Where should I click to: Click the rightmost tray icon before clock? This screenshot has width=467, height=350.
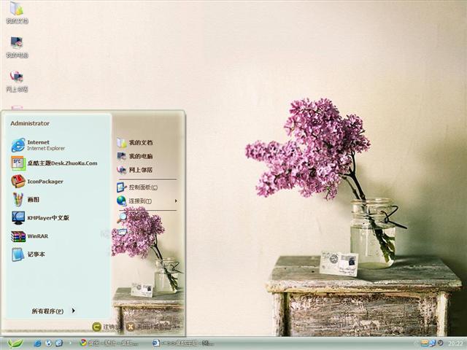[x=440, y=343]
